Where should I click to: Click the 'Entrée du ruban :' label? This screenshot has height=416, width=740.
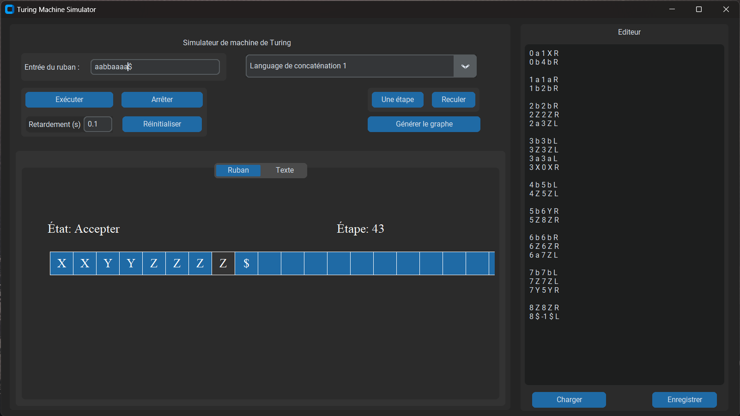pyautogui.click(x=52, y=67)
